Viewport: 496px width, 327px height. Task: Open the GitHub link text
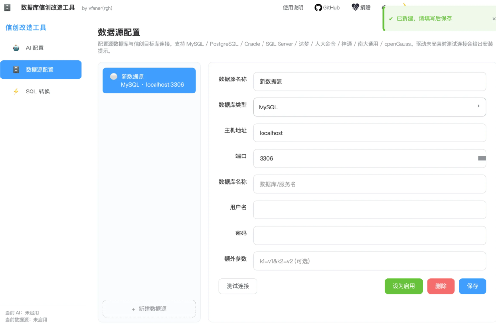331,8
